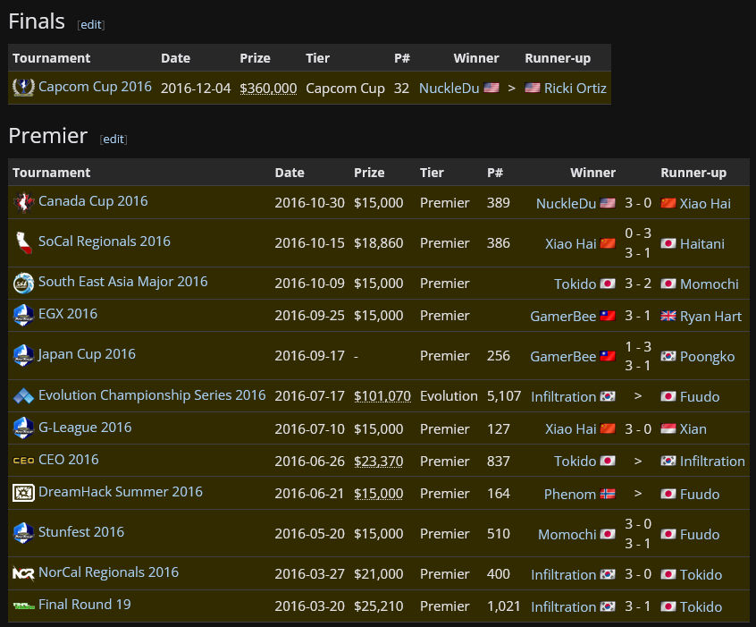This screenshot has width=756, height=627.
Task: Open the CEO 2016 tournament link
Action: point(69,460)
